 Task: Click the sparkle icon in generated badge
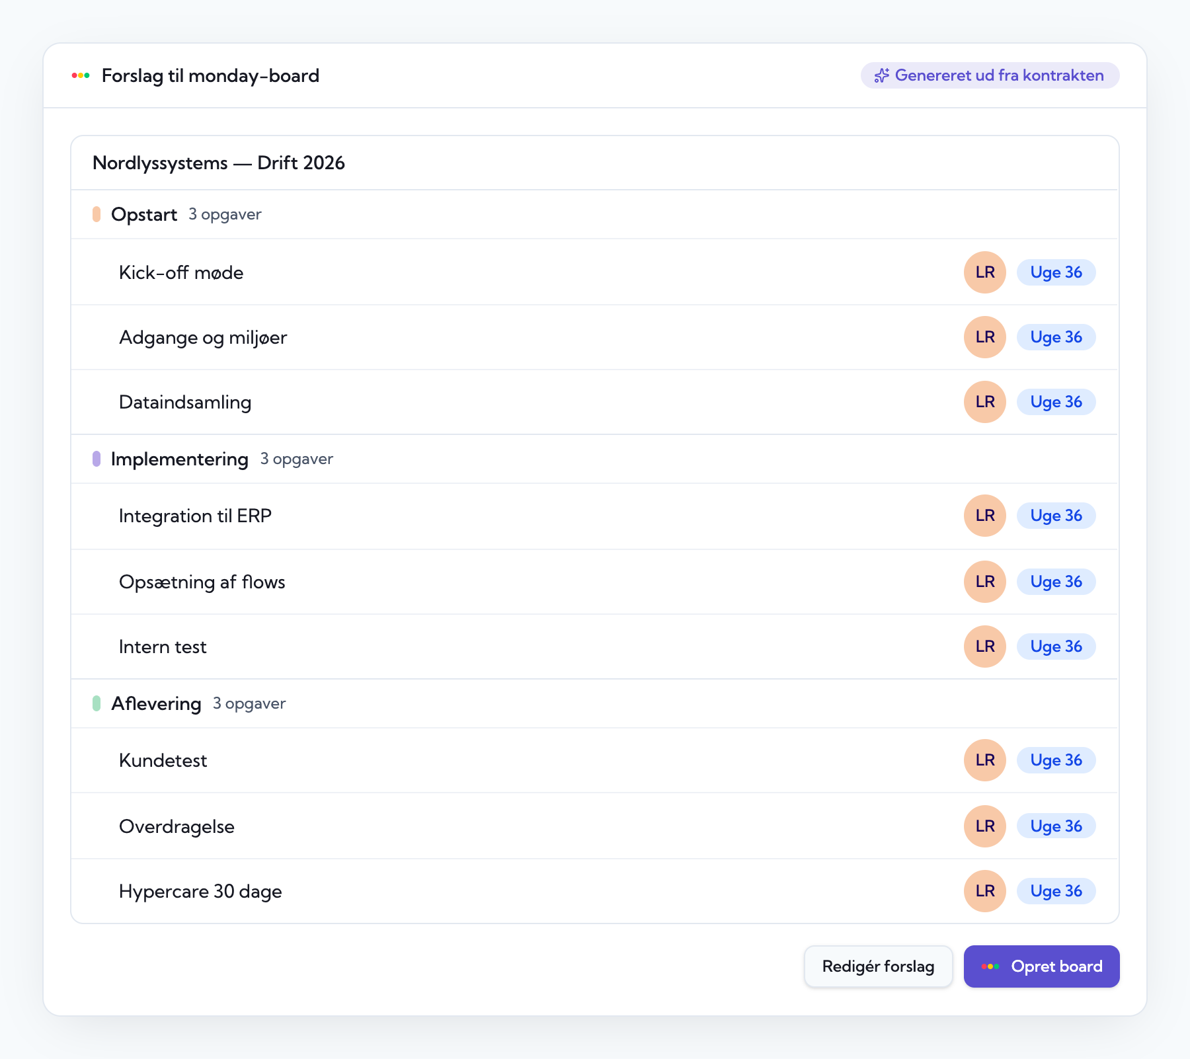tap(881, 75)
